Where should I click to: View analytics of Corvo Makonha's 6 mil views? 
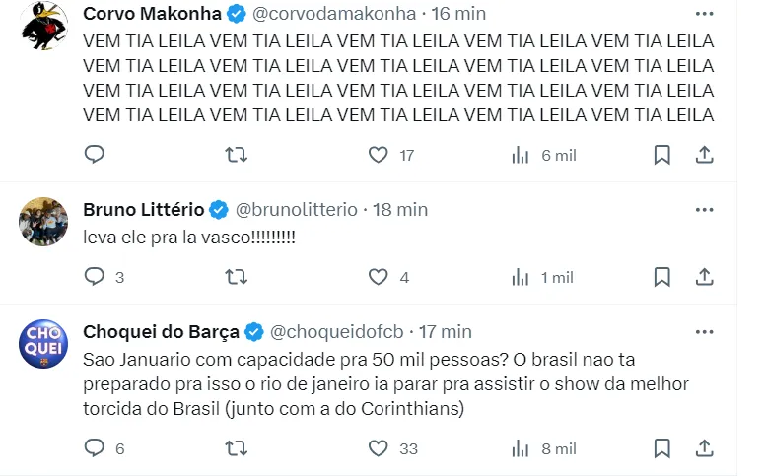click(522, 155)
